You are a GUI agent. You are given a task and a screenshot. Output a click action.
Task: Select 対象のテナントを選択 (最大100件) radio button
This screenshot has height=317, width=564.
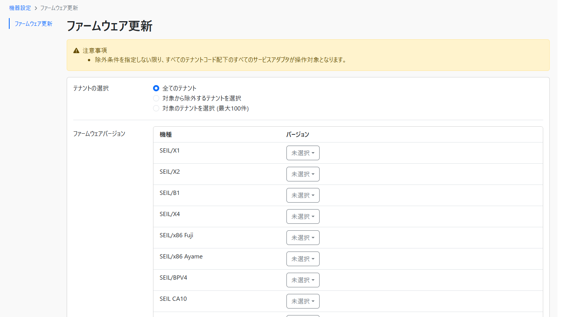pos(156,108)
